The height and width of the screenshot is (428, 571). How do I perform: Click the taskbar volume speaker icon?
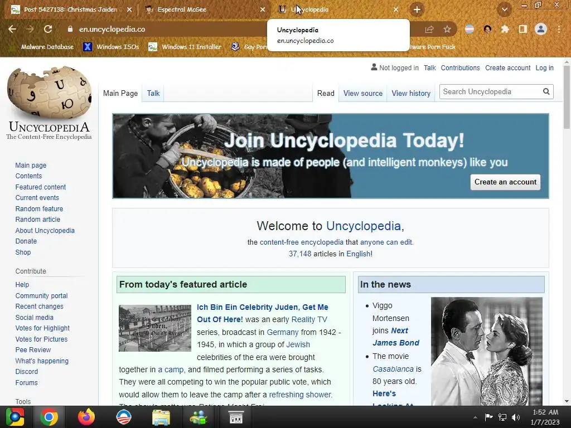coord(516,417)
